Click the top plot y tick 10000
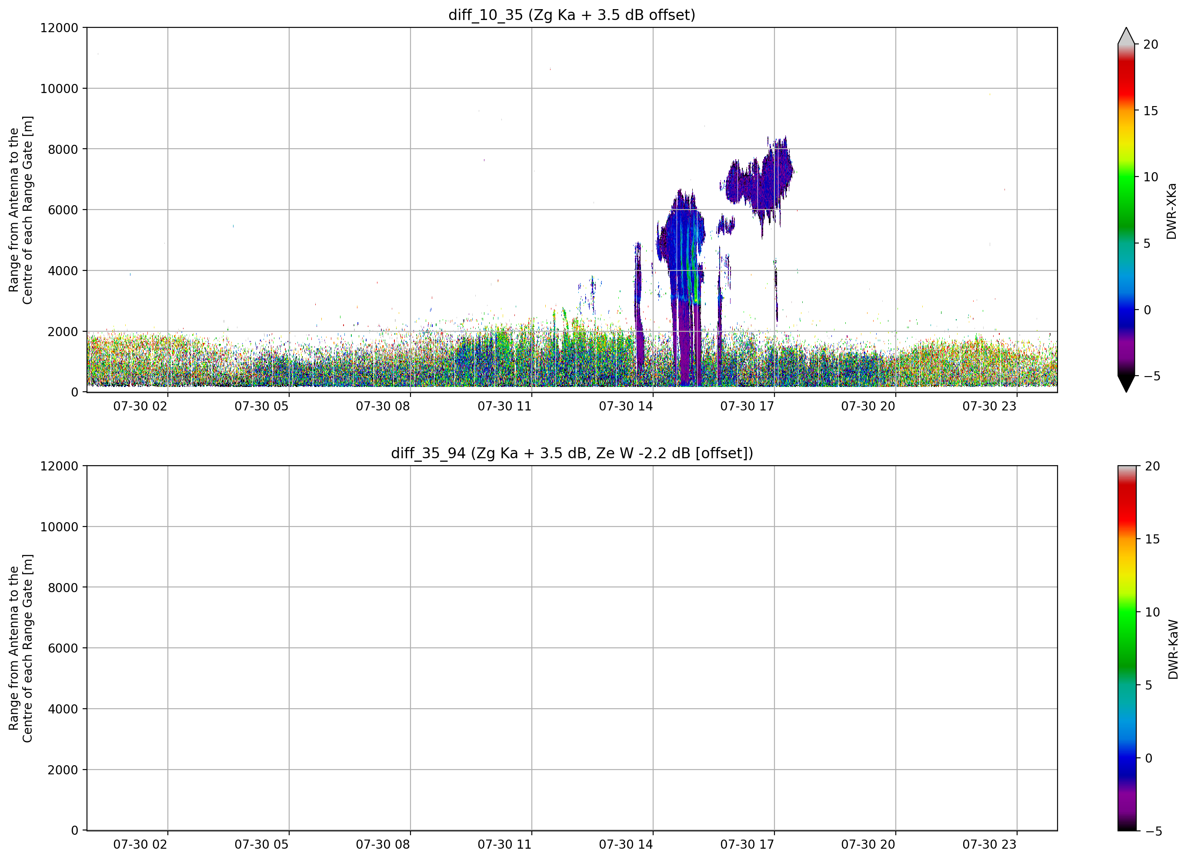This screenshot has width=1188, height=860. [59, 89]
